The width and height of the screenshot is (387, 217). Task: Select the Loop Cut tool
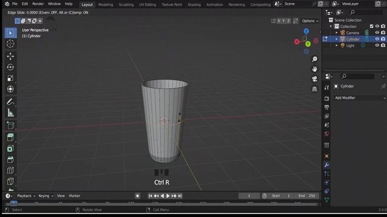[x=10, y=170]
